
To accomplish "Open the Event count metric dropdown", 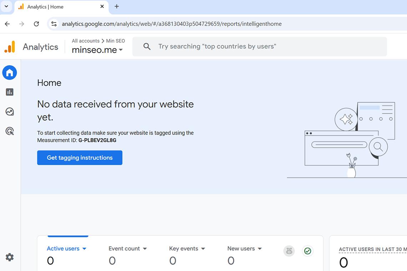I will tap(145, 249).
